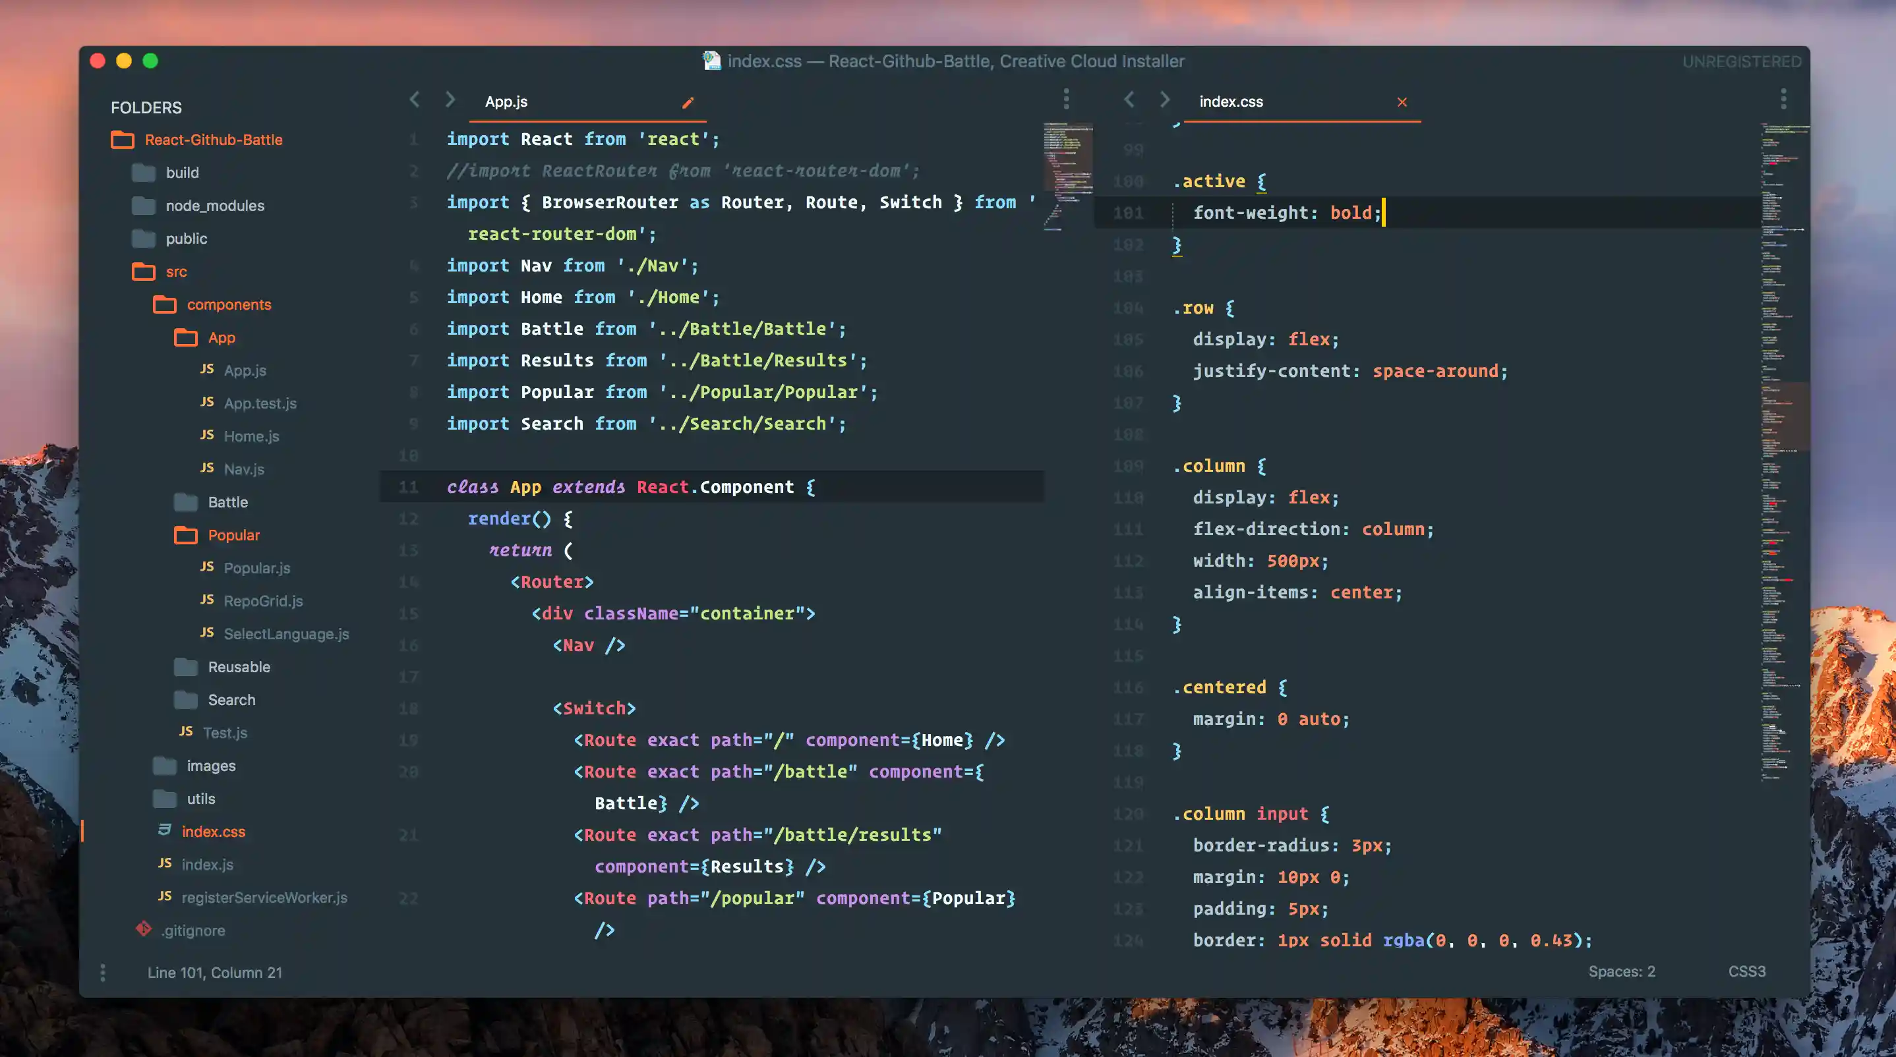Open the panel switcher icon in the status bar
Image resolution: width=1896 pixels, height=1057 pixels.
(x=103, y=973)
